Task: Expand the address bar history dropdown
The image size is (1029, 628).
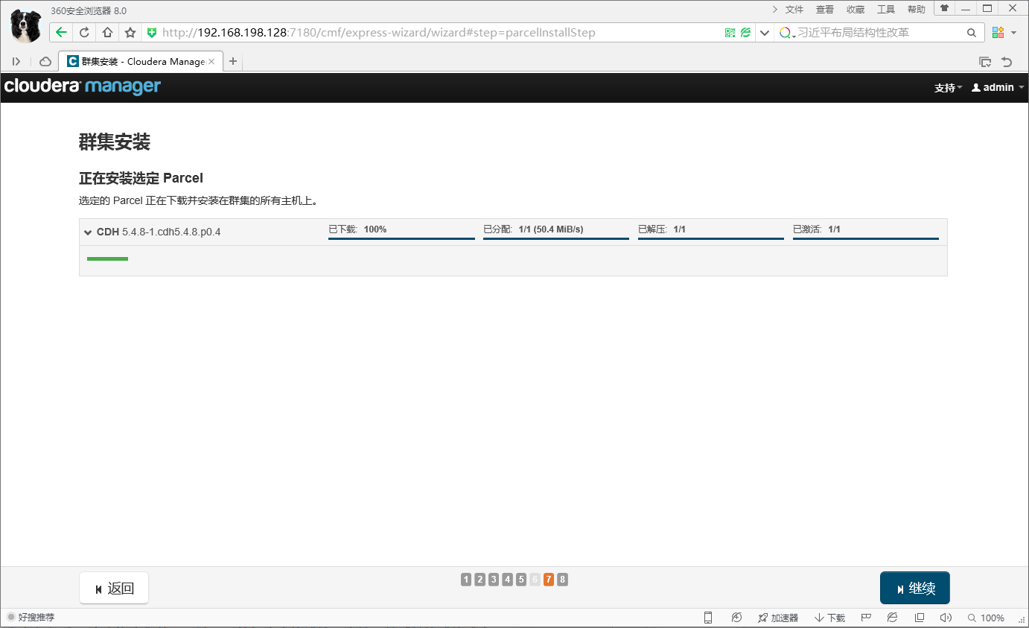Action: click(x=764, y=33)
